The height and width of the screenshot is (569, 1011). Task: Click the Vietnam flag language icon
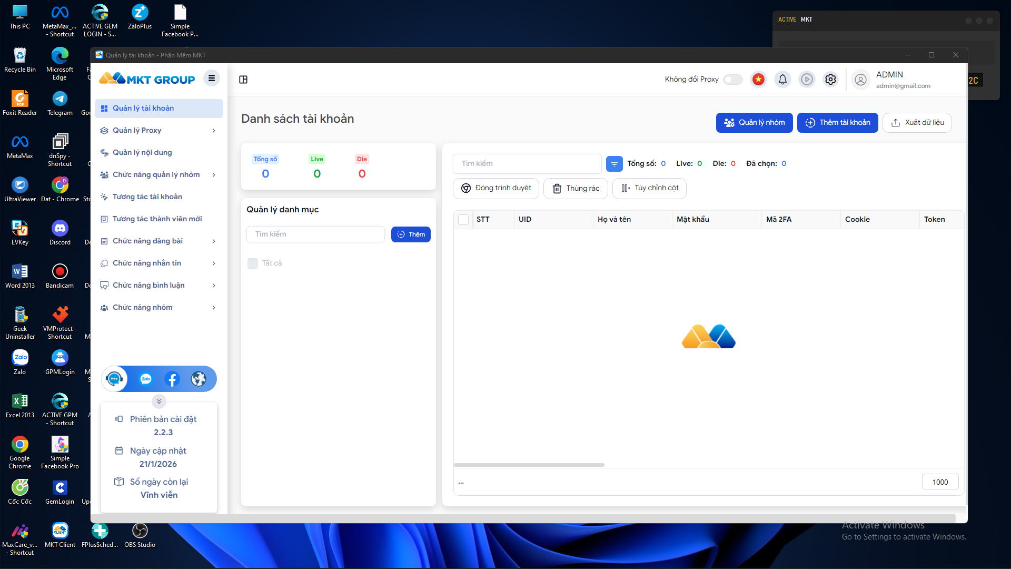pyautogui.click(x=758, y=80)
